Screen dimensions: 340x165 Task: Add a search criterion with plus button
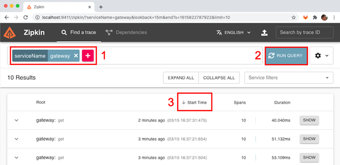(x=88, y=56)
